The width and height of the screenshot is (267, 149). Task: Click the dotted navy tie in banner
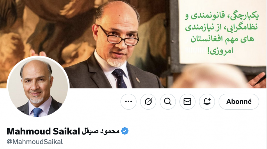[120, 78]
